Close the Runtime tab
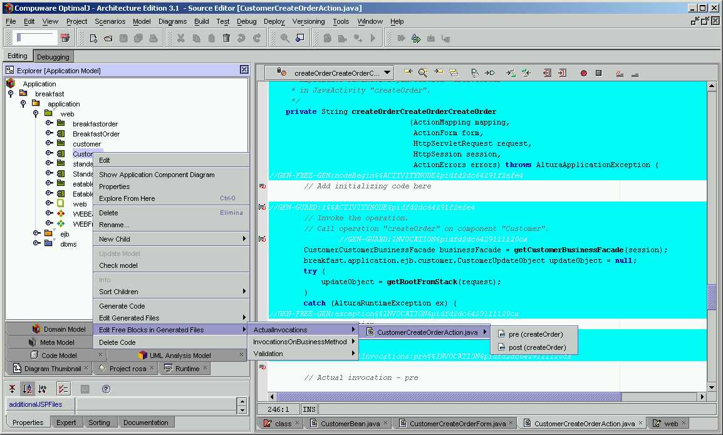Image resolution: width=723 pixels, height=435 pixels. 205,368
